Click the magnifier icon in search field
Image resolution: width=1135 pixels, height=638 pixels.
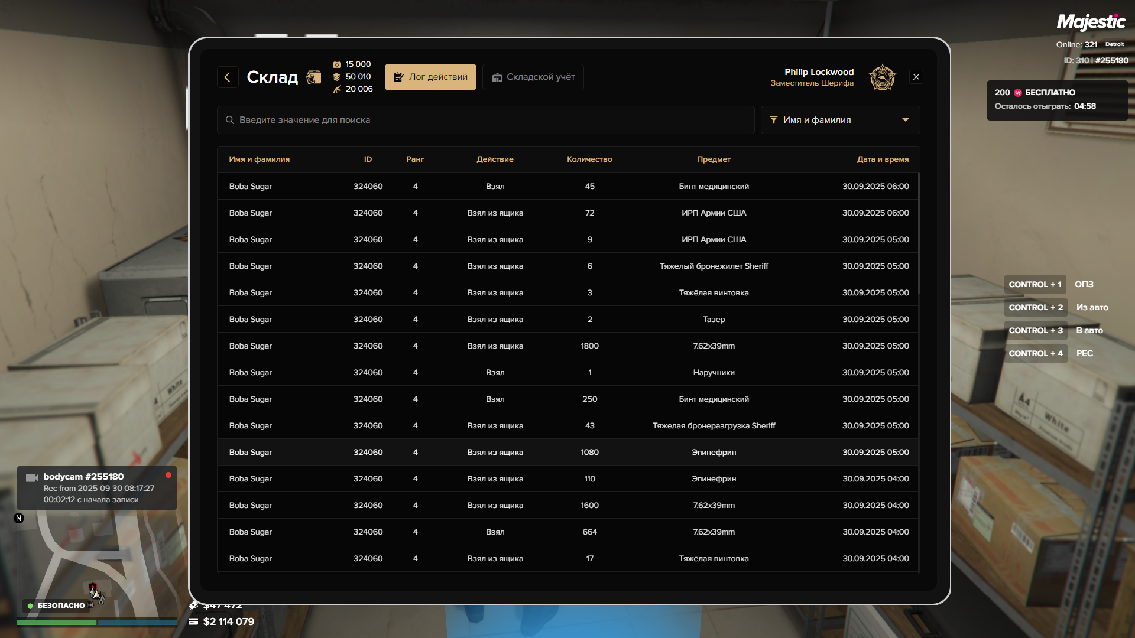230,120
